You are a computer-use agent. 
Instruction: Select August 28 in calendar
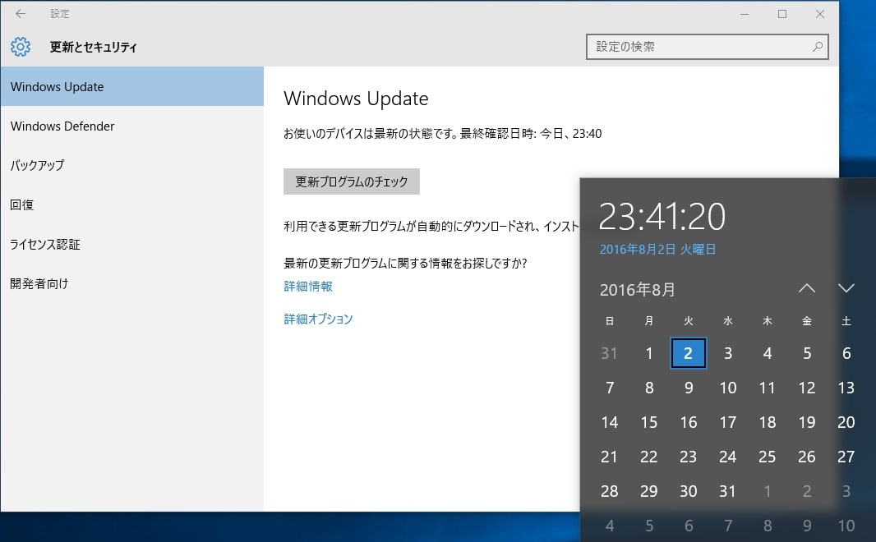[609, 491]
